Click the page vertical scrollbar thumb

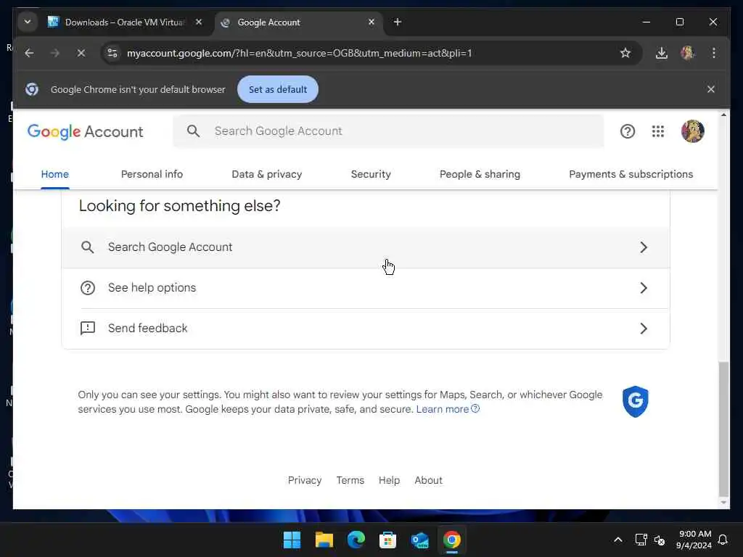(x=723, y=429)
